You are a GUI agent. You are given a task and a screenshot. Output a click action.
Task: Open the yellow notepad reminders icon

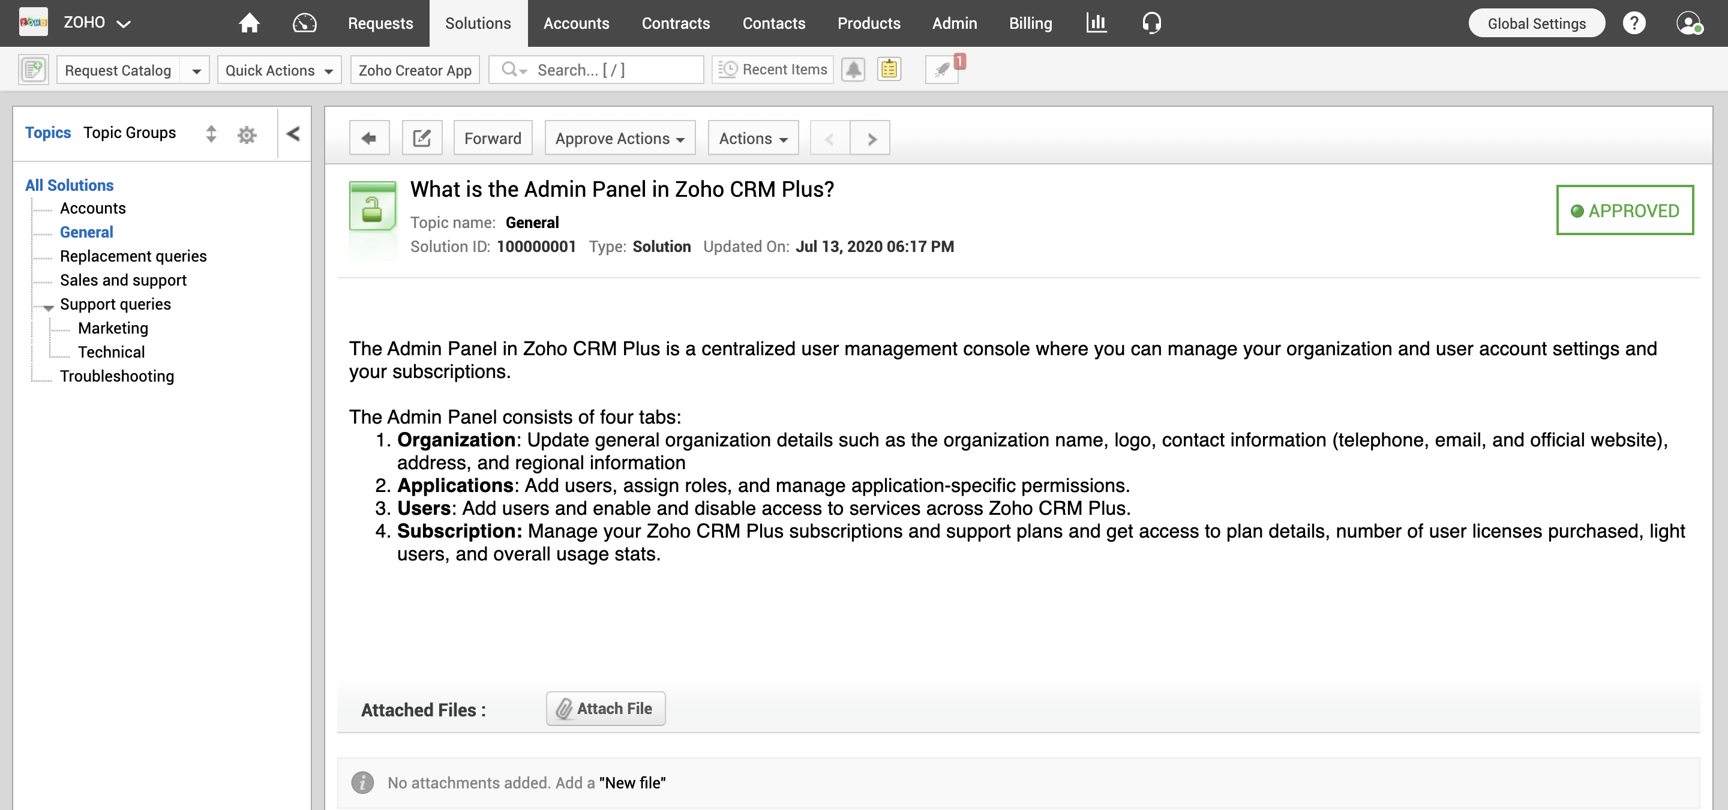[889, 69]
